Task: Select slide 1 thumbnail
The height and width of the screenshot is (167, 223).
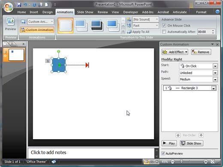Action: click(16, 55)
